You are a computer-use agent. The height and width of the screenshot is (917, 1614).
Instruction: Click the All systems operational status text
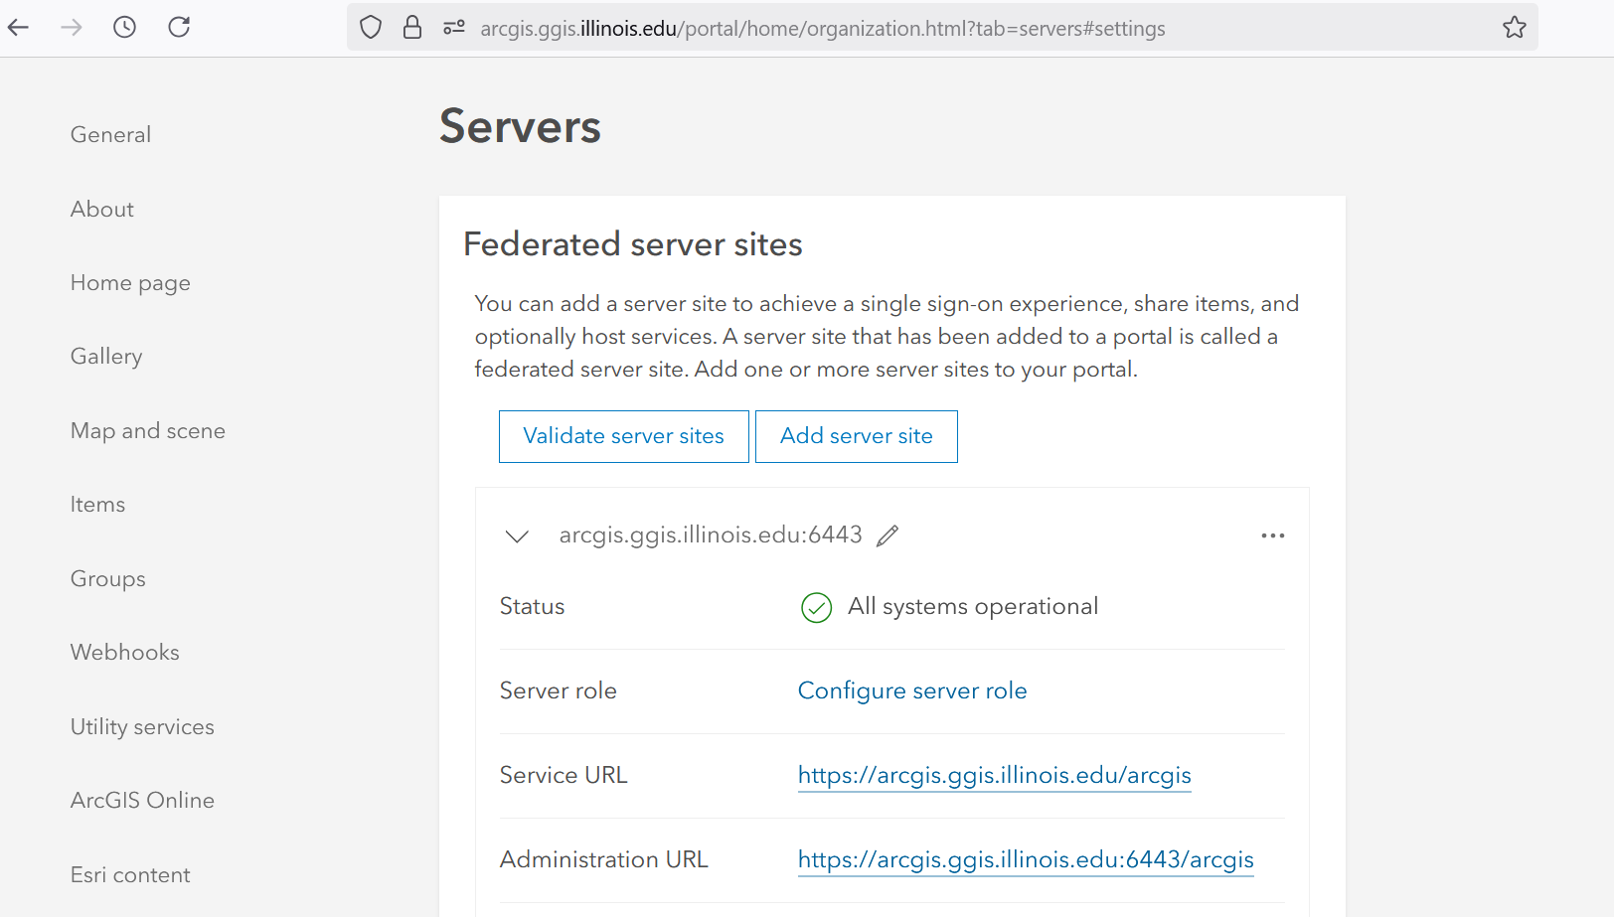[x=973, y=607]
